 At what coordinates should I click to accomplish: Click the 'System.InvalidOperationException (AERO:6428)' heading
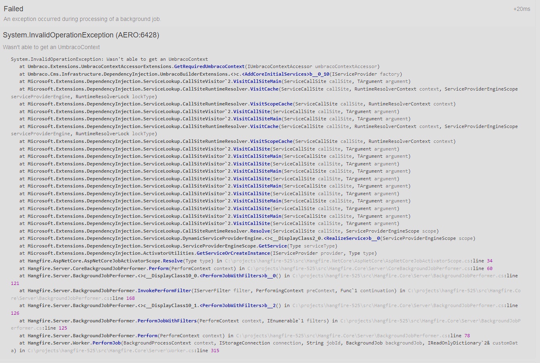81,35
